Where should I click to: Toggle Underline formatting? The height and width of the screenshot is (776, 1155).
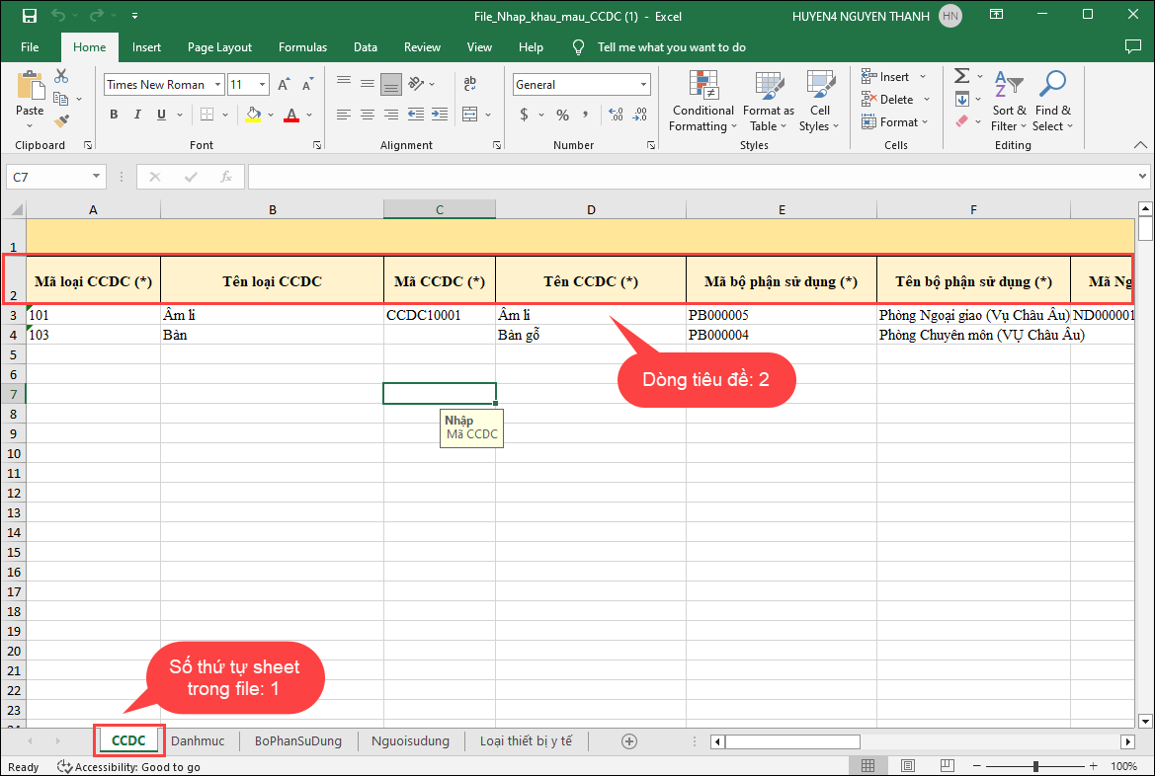161,115
